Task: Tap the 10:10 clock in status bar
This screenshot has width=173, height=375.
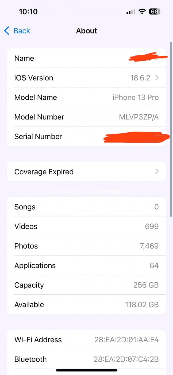Action: click(x=28, y=12)
